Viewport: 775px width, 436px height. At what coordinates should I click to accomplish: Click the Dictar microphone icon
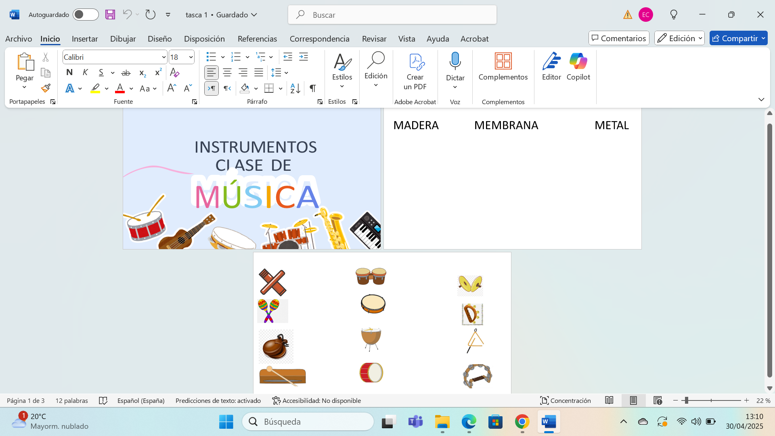[x=455, y=61]
